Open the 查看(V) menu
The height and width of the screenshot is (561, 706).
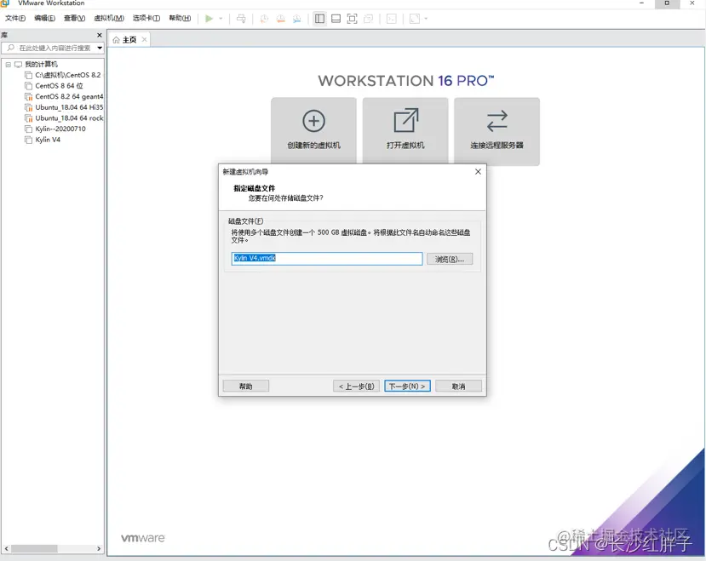click(x=74, y=18)
